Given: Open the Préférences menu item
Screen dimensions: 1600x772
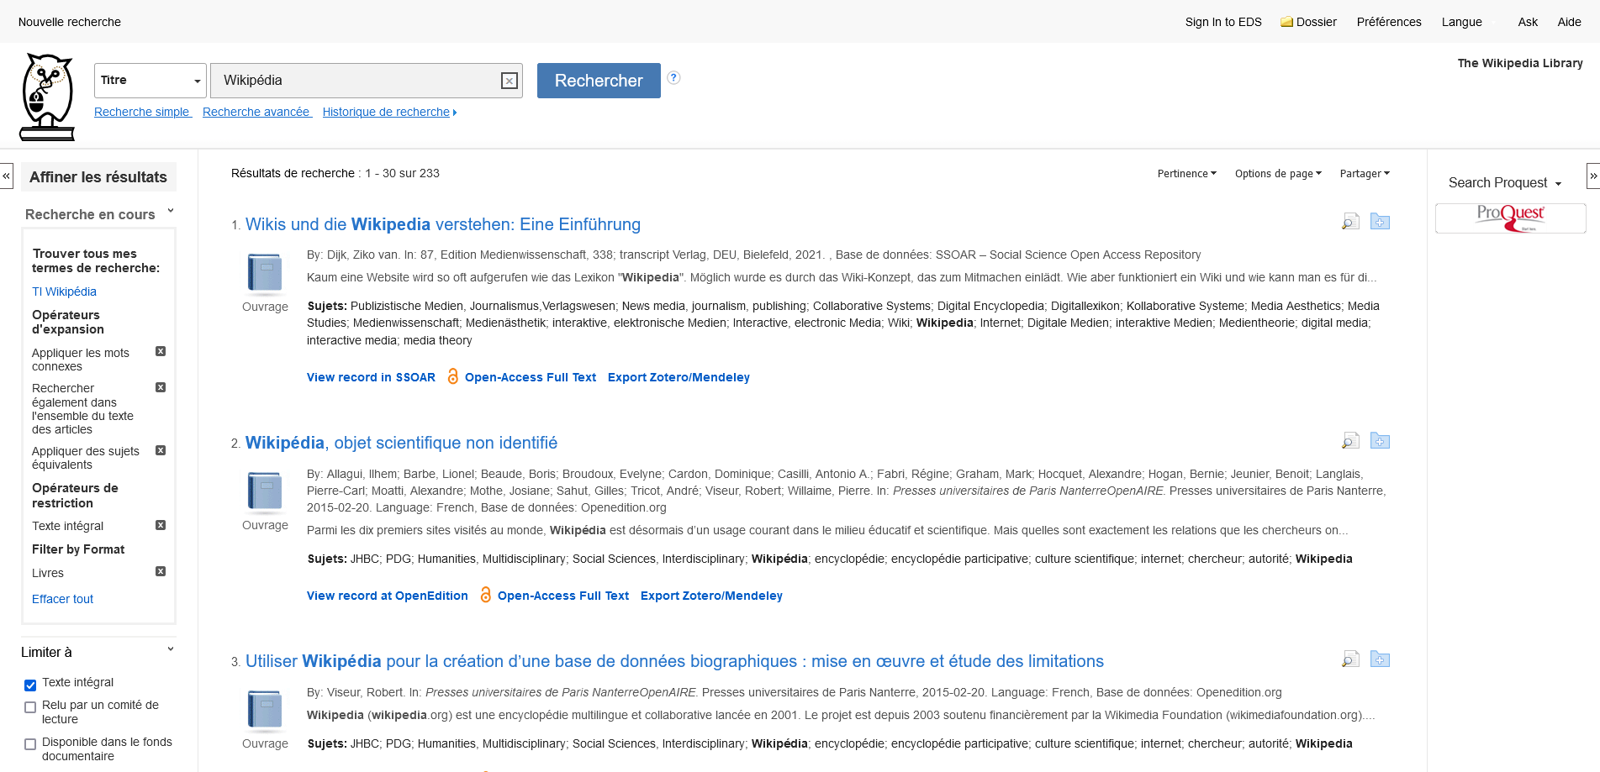Looking at the screenshot, I should pos(1389,22).
